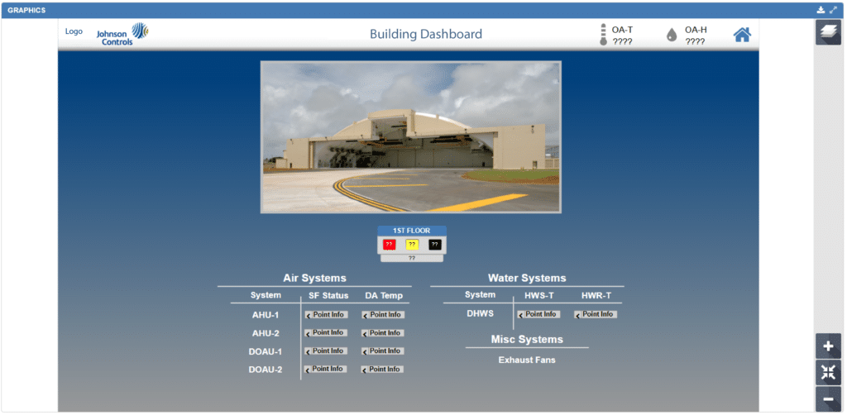
Task: Open AHU-2 DA Temp Point Info
Action: pyautogui.click(x=383, y=333)
